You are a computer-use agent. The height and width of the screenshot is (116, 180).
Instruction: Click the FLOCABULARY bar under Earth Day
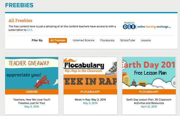pyautogui.click(x=149, y=92)
